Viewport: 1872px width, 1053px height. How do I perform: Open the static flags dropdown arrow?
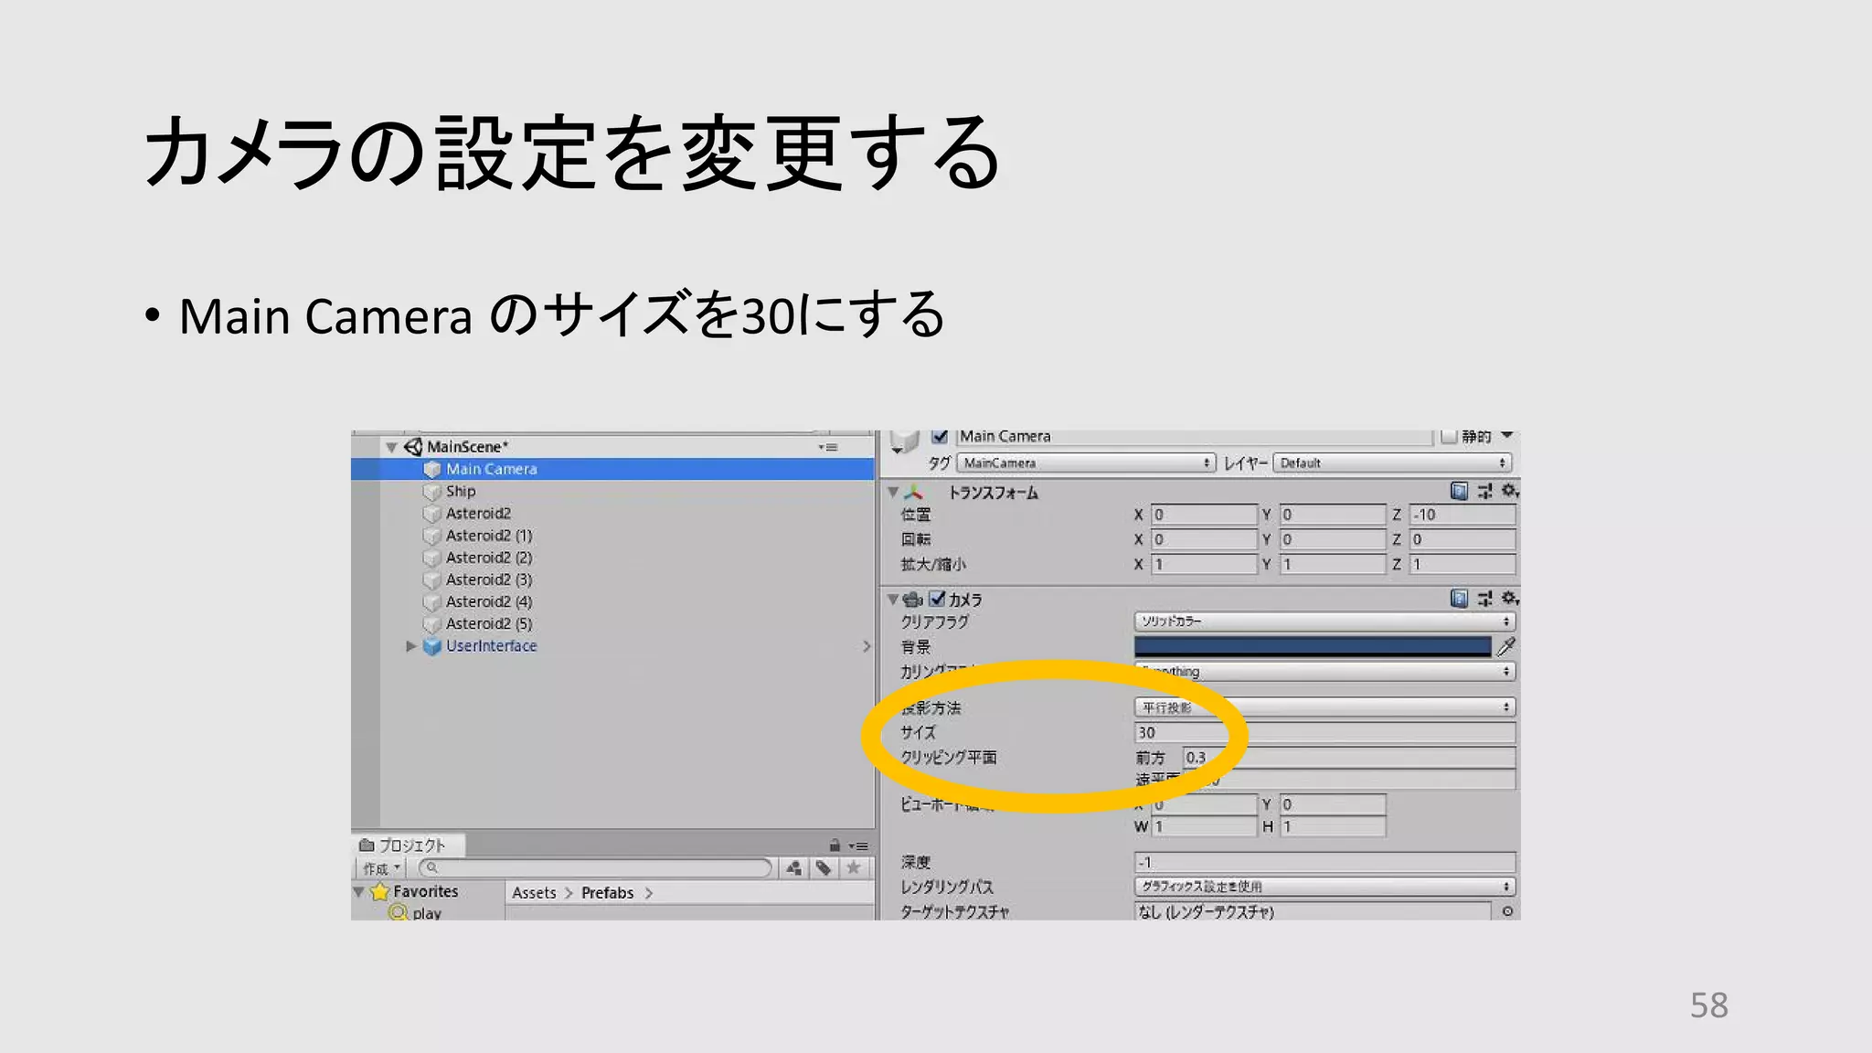click(x=1506, y=435)
